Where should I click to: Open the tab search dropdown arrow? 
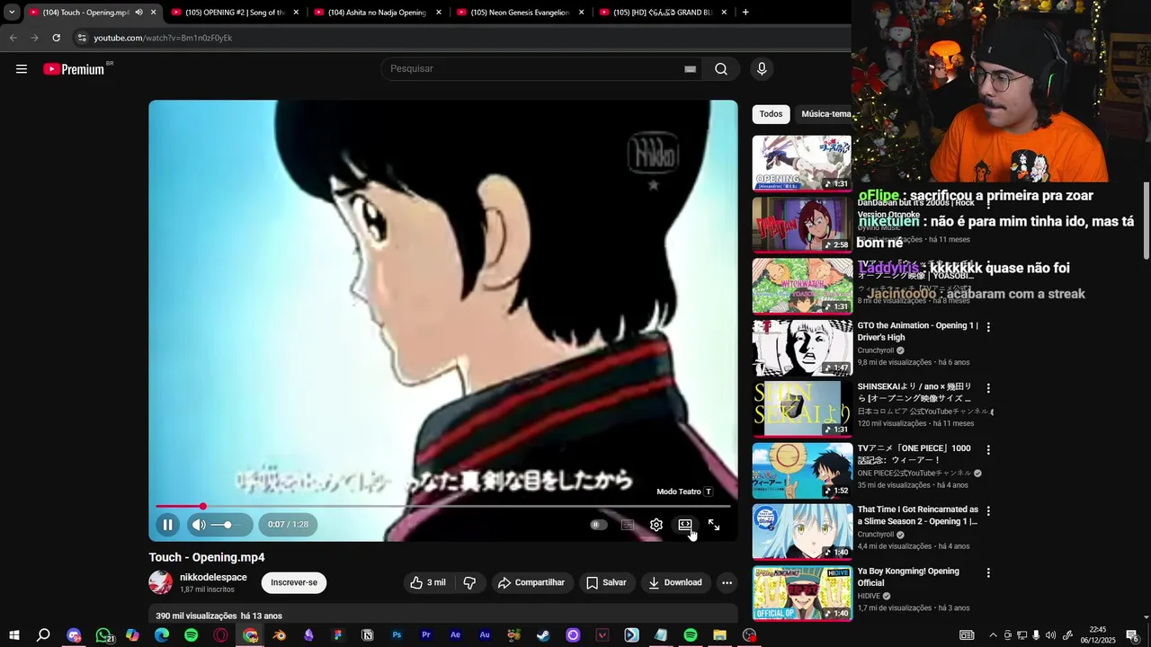tap(12, 13)
